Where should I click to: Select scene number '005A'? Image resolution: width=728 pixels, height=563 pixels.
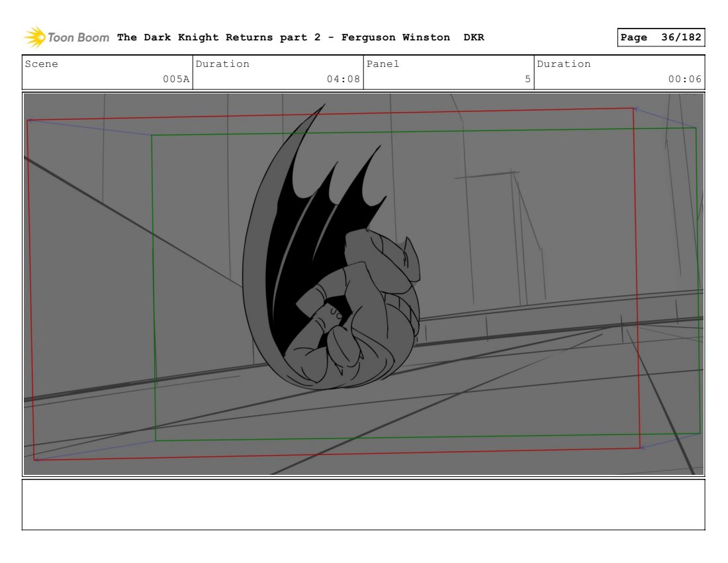click(176, 79)
